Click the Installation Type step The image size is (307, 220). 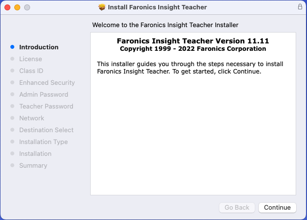pyautogui.click(x=43, y=142)
